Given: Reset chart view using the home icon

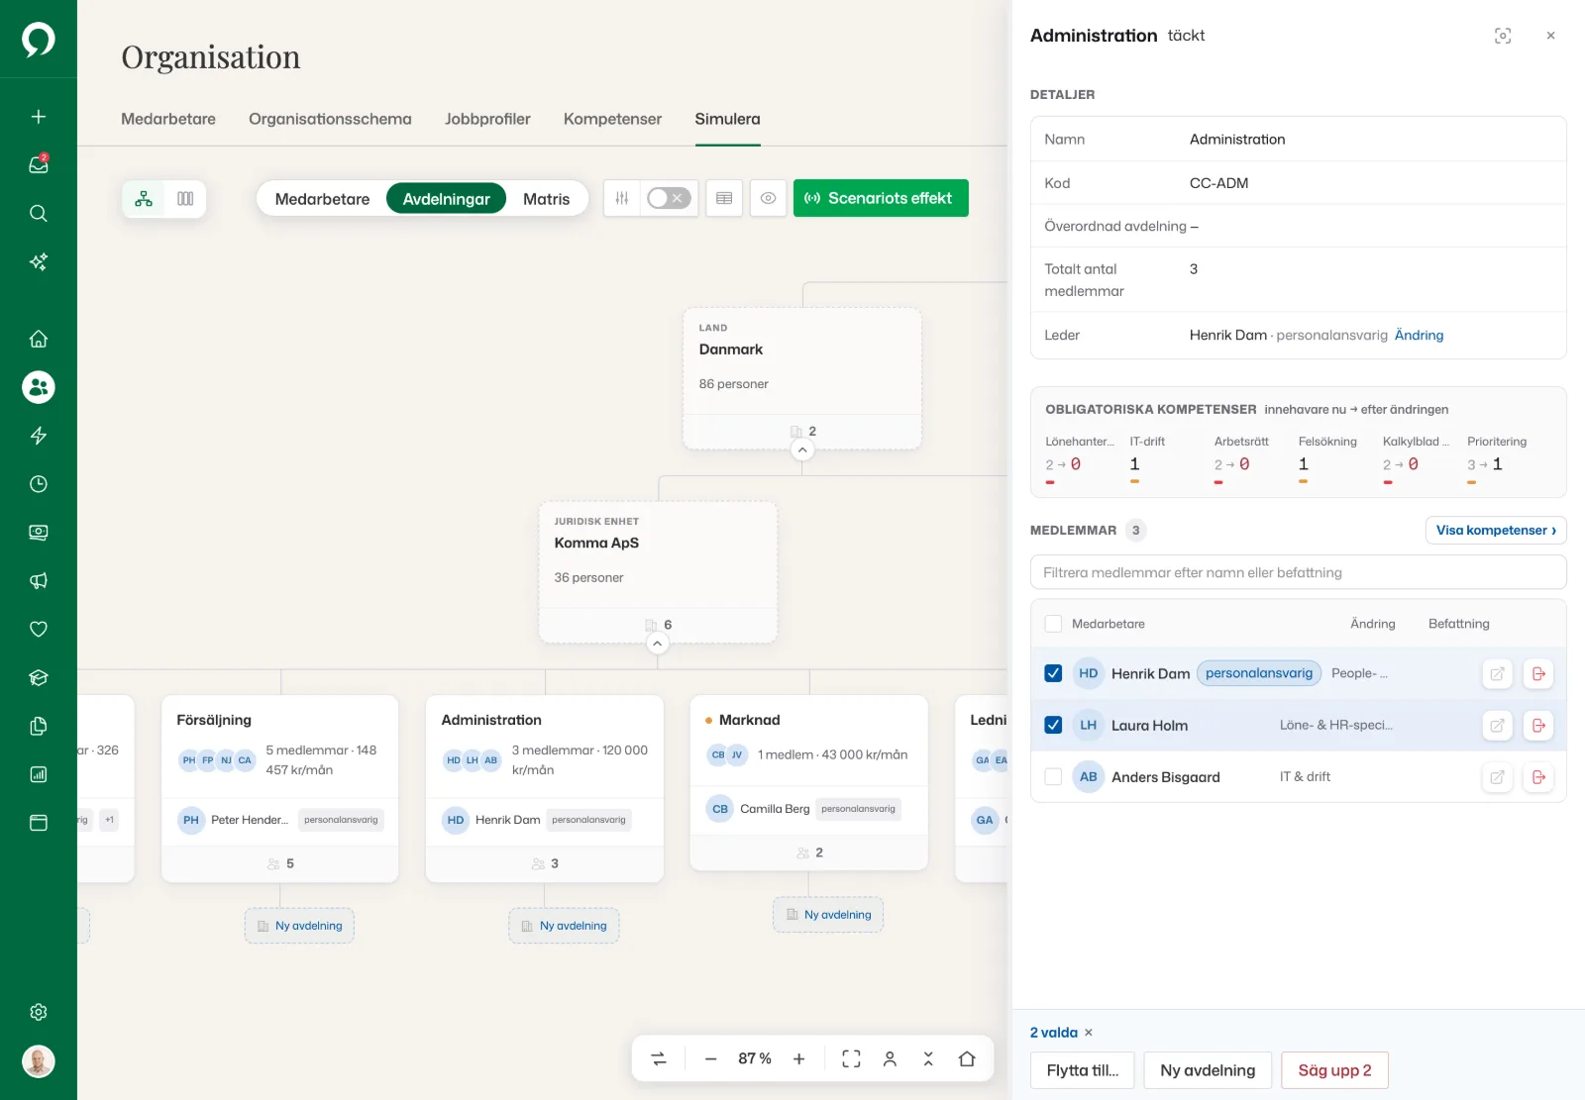Looking at the screenshot, I should (967, 1059).
